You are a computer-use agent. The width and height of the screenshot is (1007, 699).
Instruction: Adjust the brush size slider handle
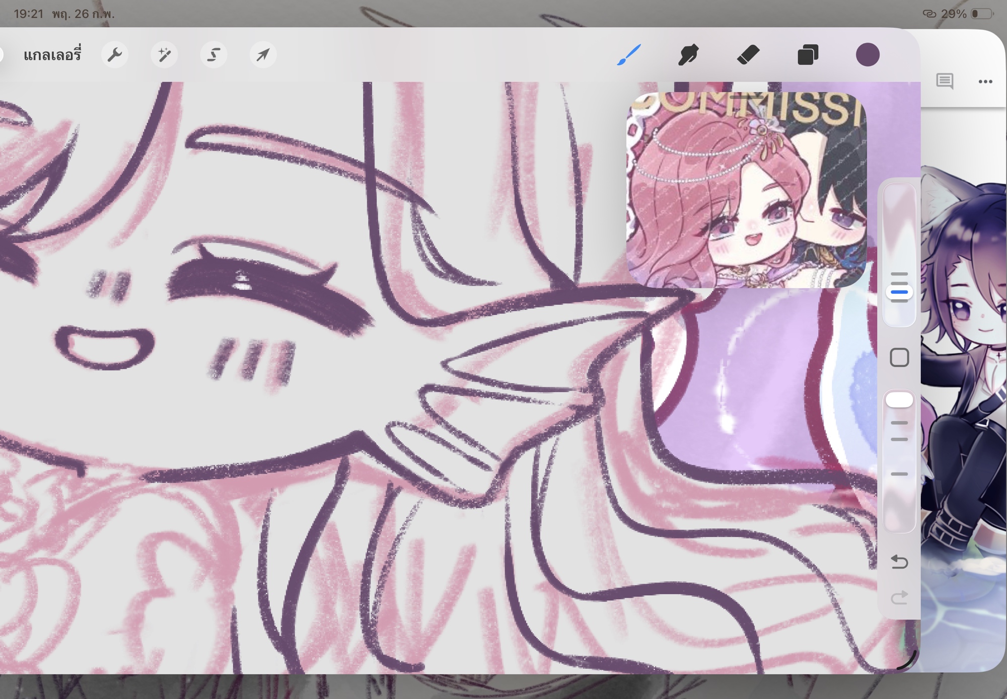pyautogui.click(x=899, y=292)
